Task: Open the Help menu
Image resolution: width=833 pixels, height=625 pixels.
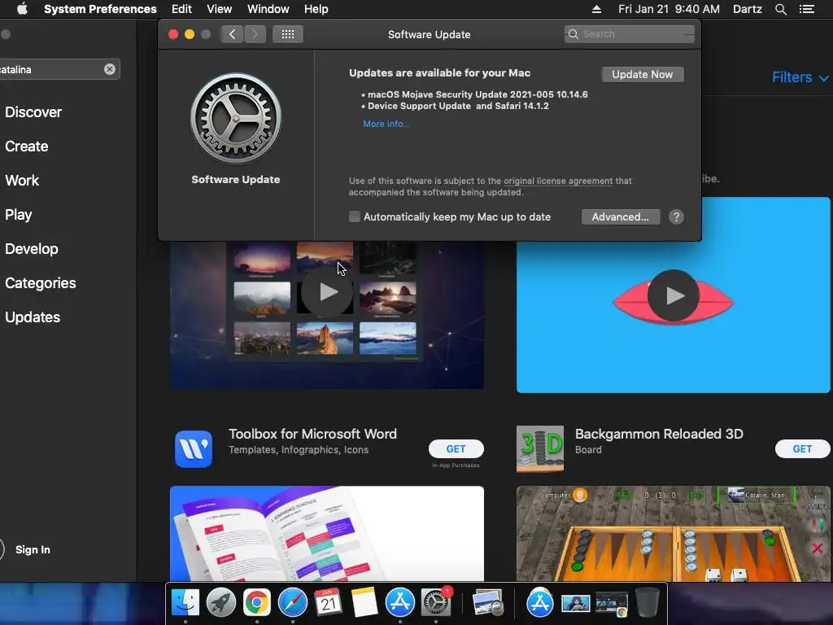Action: click(x=316, y=9)
